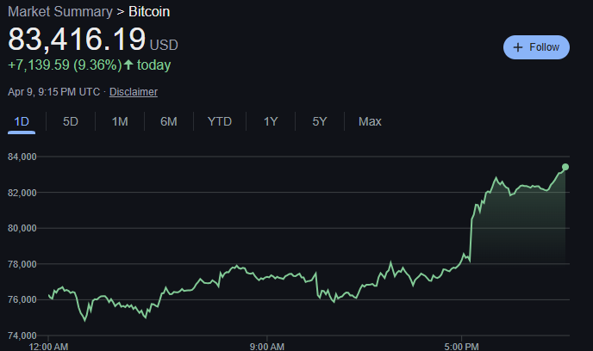Image resolution: width=593 pixels, height=351 pixels.
Task: Show the Max chart range
Action: point(370,121)
